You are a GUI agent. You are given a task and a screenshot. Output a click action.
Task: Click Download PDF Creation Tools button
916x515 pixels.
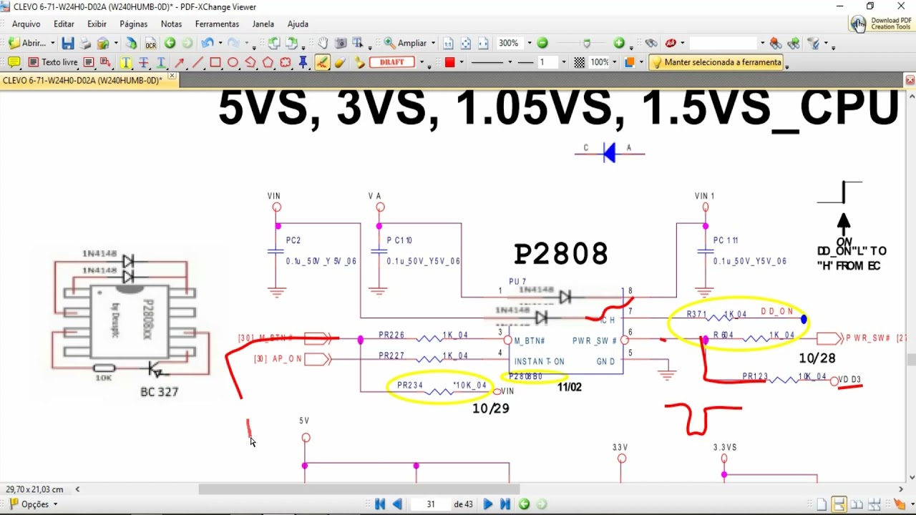coord(880,24)
